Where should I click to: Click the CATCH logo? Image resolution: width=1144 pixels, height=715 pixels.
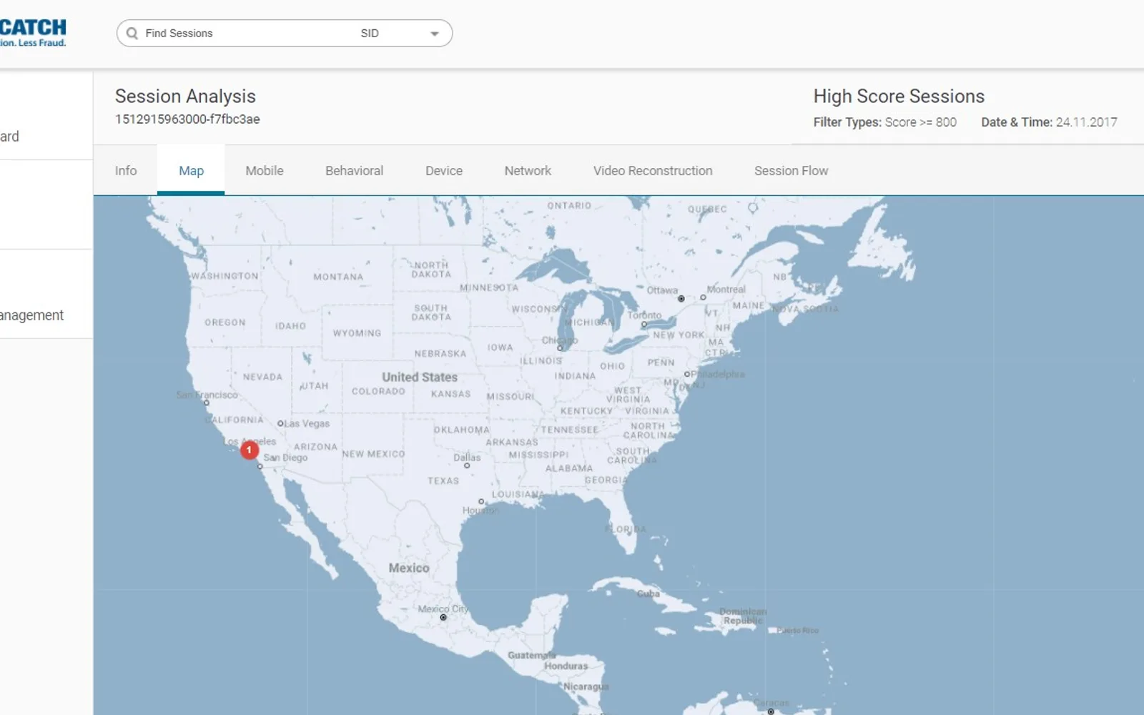(33, 33)
